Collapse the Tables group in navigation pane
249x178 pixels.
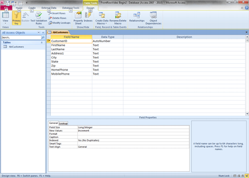[42, 43]
